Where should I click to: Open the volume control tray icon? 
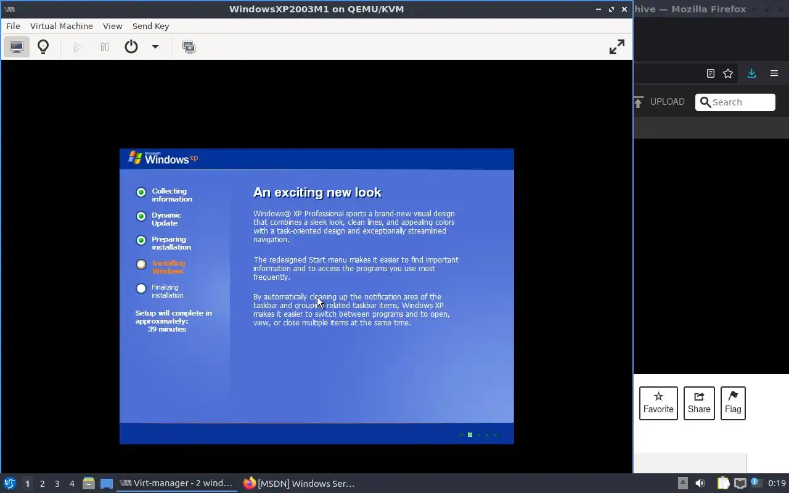[700, 484]
